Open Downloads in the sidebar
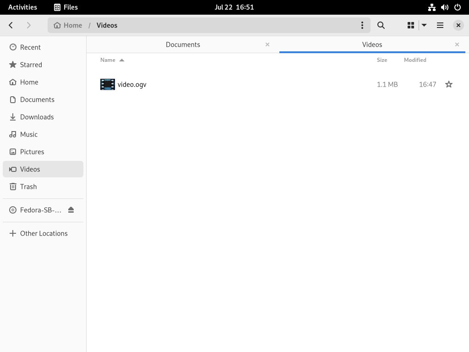The image size is (469, 352). (x=43, y=117)
